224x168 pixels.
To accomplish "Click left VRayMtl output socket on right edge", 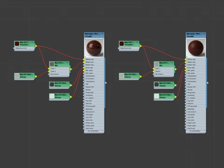I will click(x=106, y=83).
